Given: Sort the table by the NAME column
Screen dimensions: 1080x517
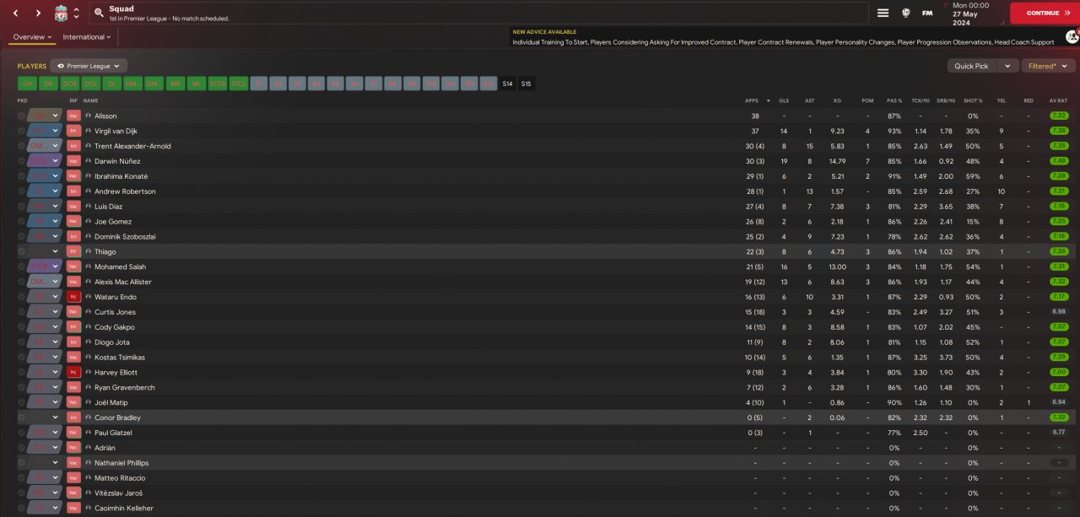Looking at the screenshot, I should (x=91, y=100).
